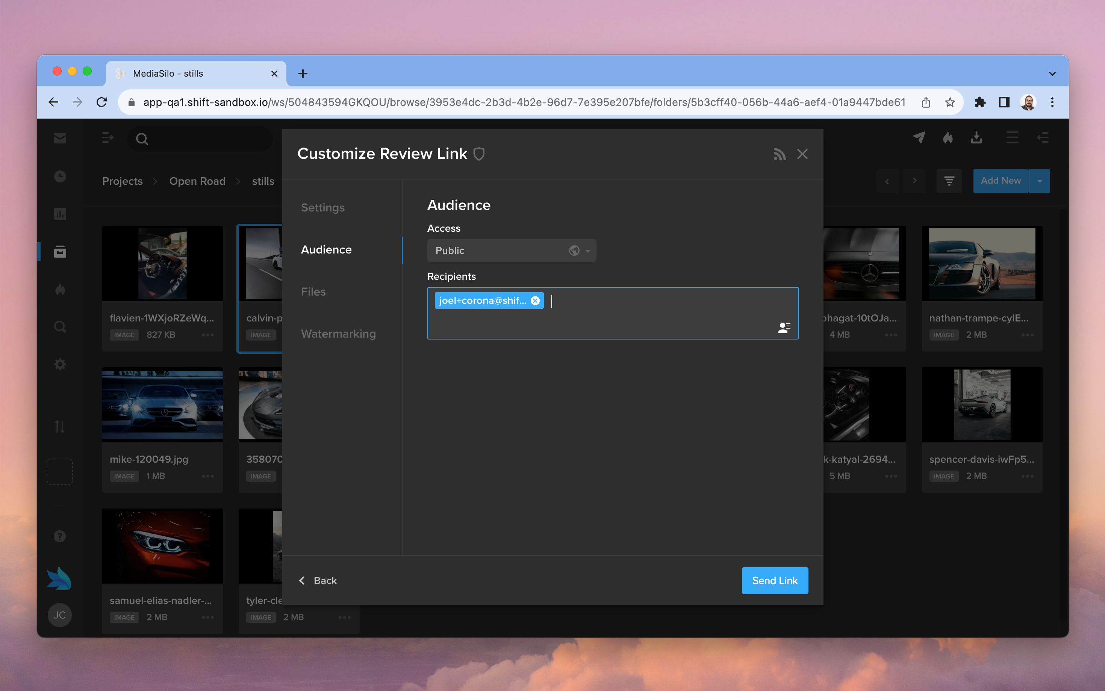Open the flame icon in left sidebar

point(60,289)
